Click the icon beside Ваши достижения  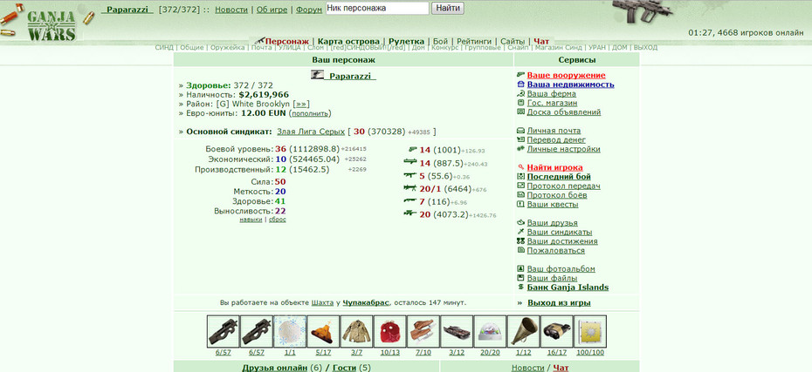click(x=521, y=241)
